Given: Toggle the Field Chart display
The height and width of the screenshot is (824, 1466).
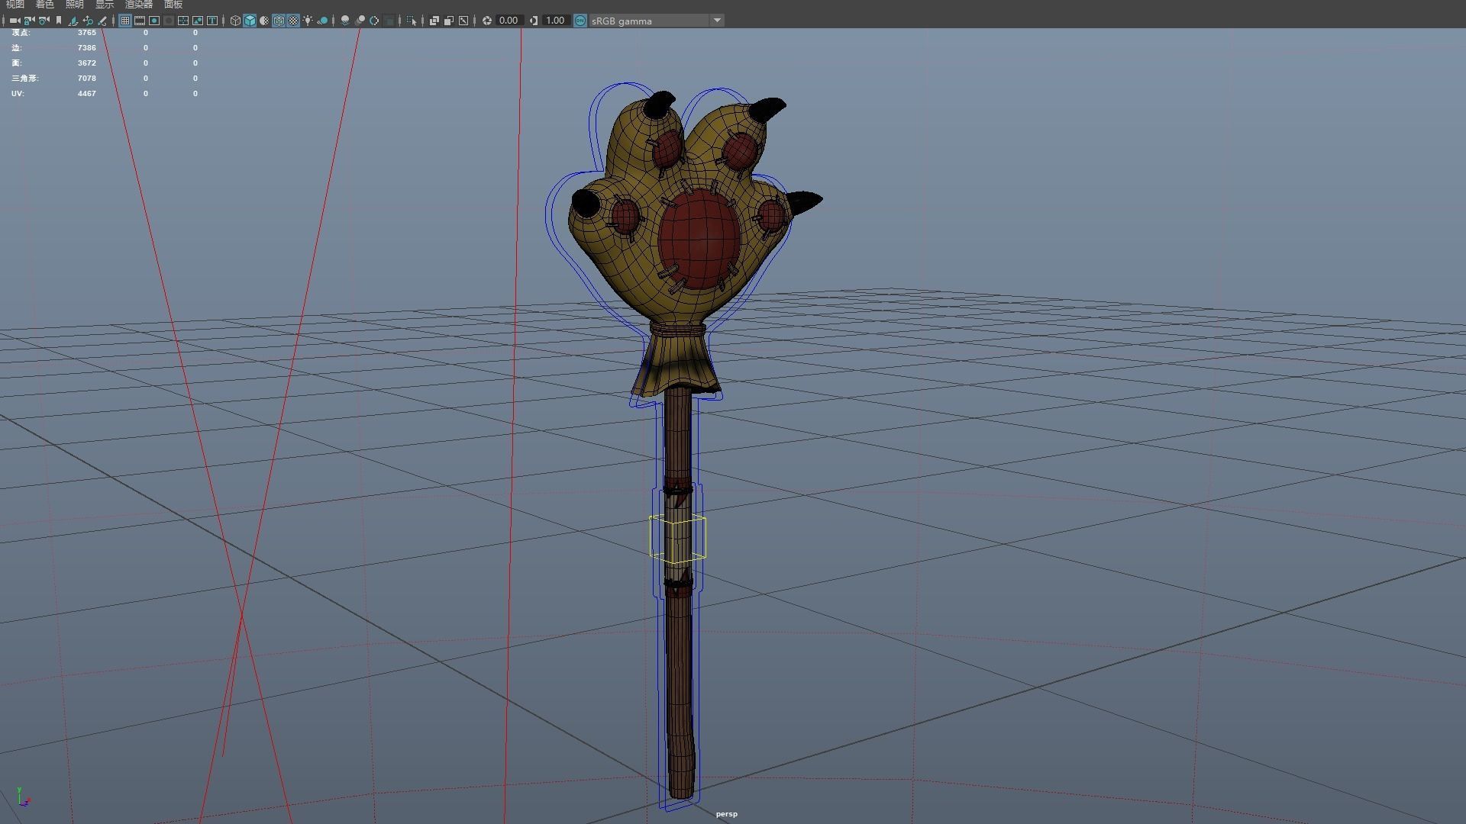Looking at the screenshot, I should 183,21.
